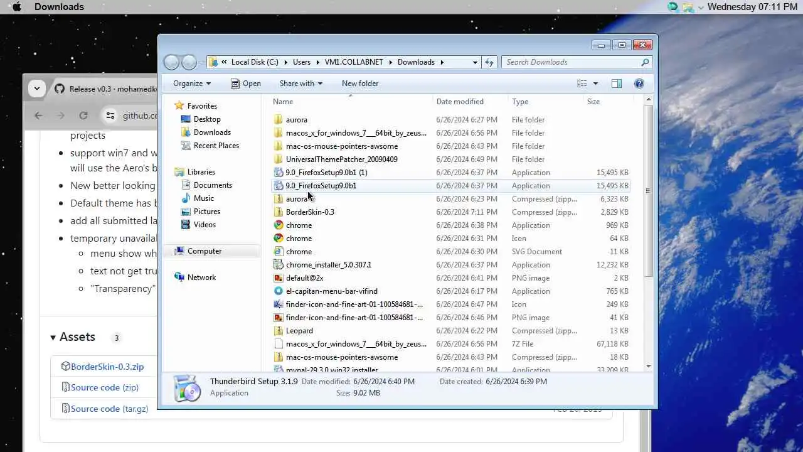Expand the arrow after Downloads in breadcrumb
803x452 pixels.
coord(442,62)
